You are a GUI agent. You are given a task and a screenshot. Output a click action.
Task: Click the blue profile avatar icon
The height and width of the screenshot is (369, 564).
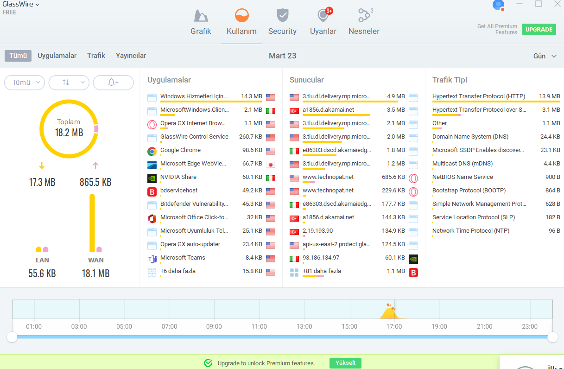[498, 5]
